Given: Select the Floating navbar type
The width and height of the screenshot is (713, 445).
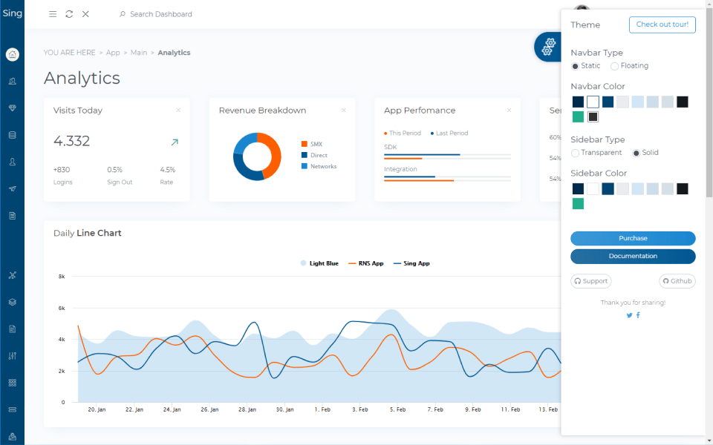Looking at the screenshot, I should pyautogui.click(x=615, y=66).
